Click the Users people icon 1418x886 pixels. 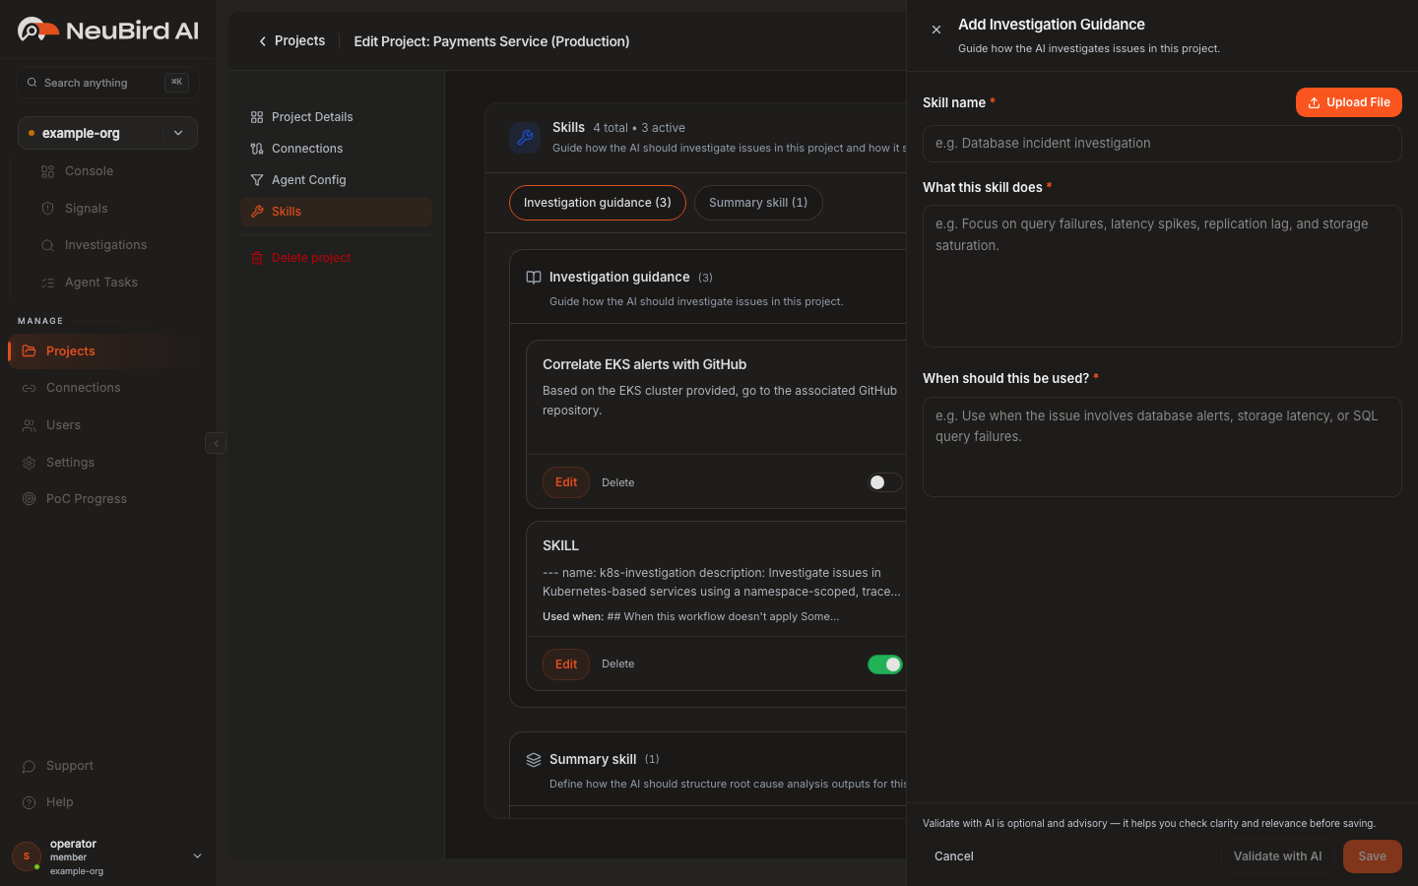[29, 425]
